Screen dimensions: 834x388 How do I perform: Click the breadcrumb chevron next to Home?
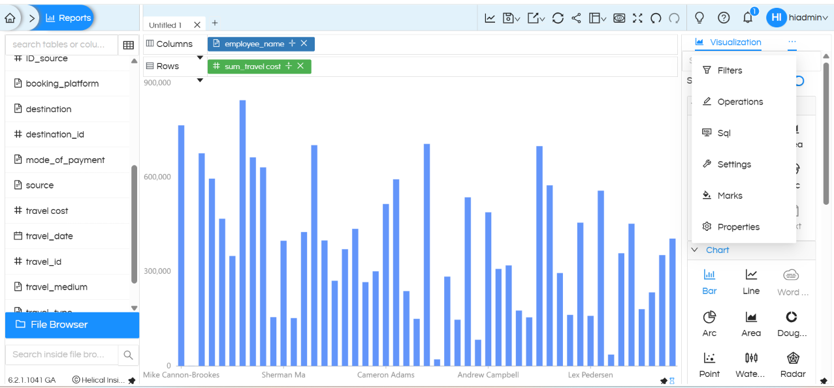point(33,18)
